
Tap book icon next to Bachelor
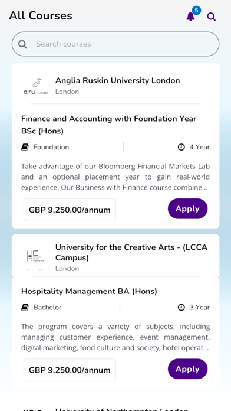pyautogui.click(x=25, y=308)
